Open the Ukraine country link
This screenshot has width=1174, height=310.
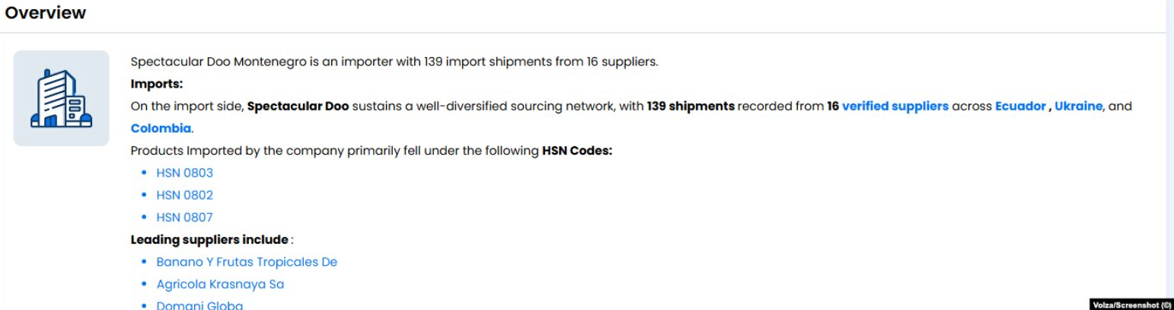point(1078,107)
